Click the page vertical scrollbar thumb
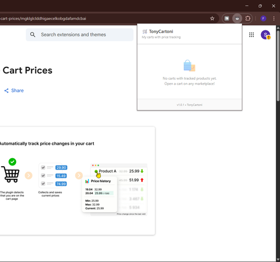The image size is (280, 262). click(278, 66)
